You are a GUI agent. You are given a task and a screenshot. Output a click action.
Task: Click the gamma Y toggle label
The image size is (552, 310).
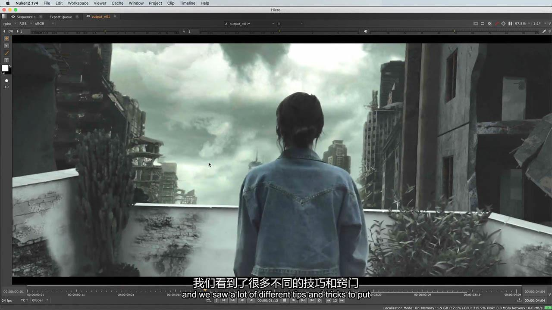click(184, 31)
